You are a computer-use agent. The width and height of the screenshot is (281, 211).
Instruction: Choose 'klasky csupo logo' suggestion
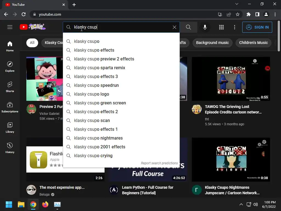coord(121,94)
